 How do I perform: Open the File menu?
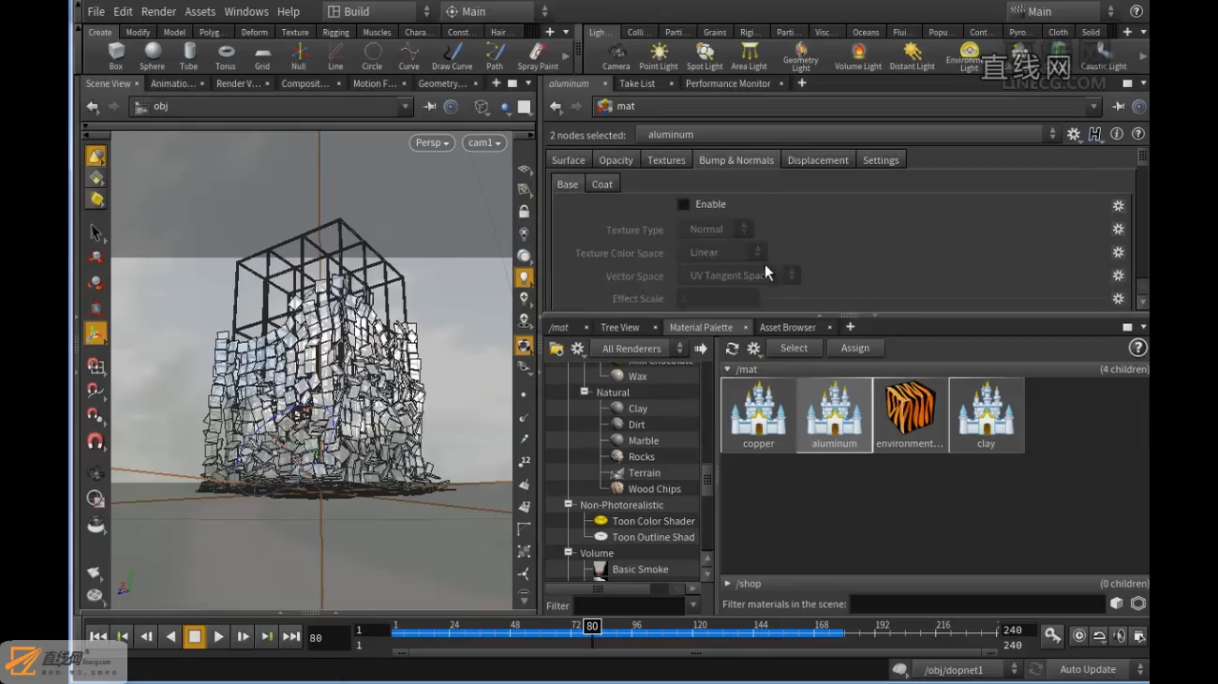[97, 11]
